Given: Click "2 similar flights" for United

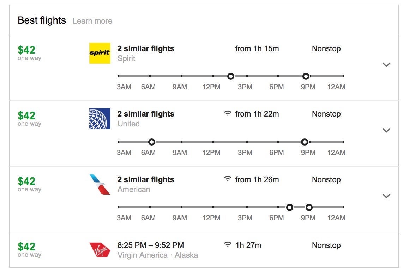Looking at the screenshot, I should coord(146,114).
